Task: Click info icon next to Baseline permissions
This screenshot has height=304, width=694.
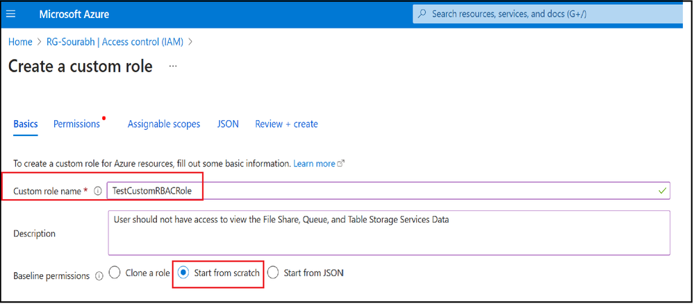Action: [99, 276]
